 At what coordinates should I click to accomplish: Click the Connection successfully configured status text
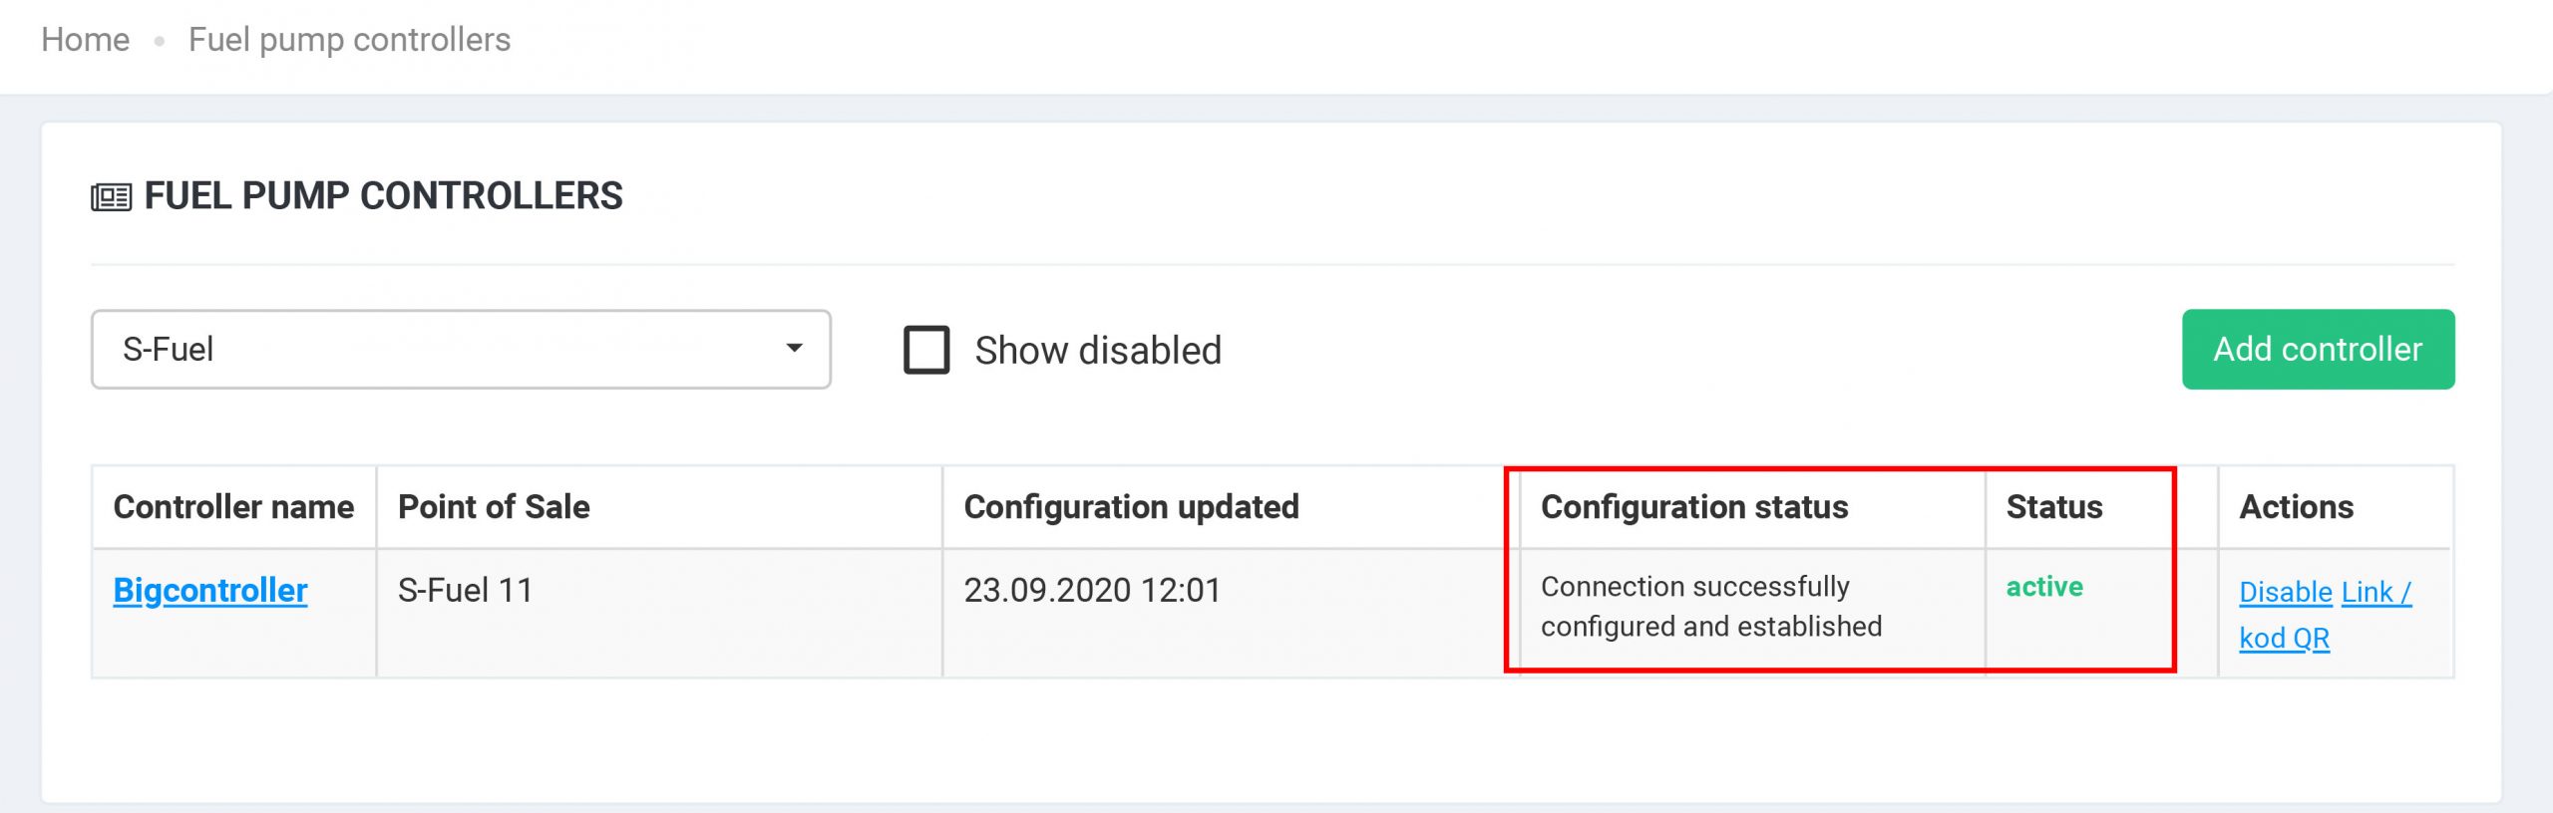pos(1710,606)
